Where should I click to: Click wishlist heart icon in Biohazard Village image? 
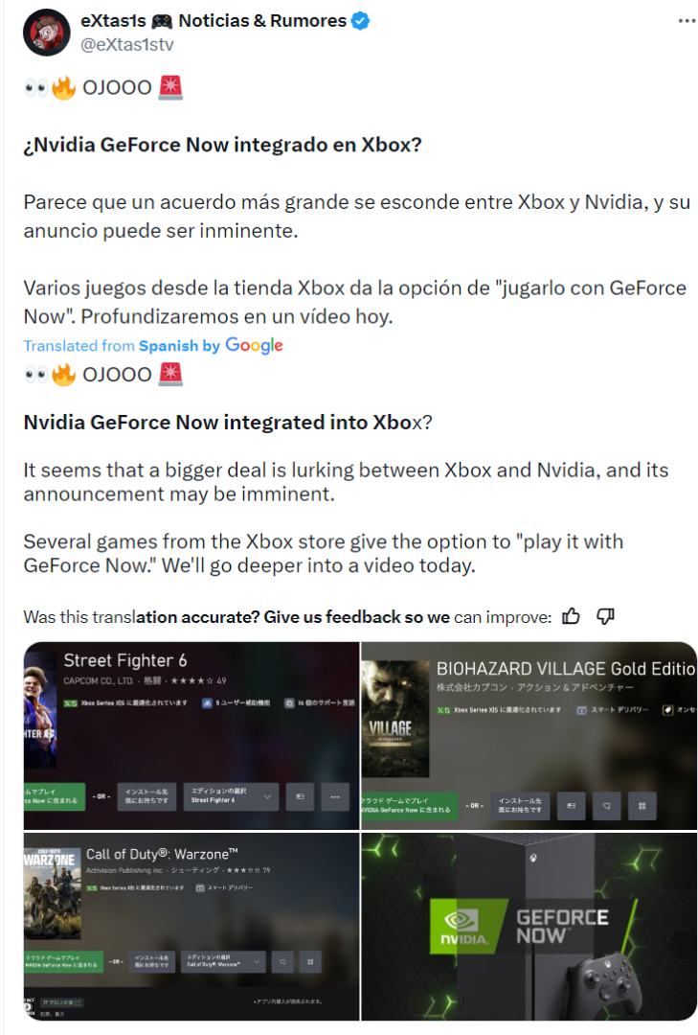(x=607, y=805)
